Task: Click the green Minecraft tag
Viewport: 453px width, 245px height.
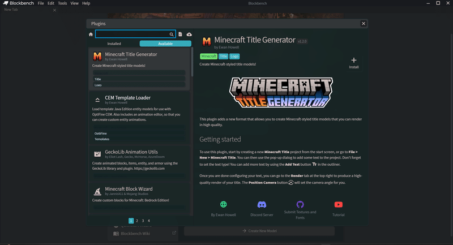Action: tap(208, 56)
